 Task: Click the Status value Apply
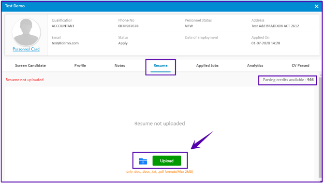click(x=123, y=43)
